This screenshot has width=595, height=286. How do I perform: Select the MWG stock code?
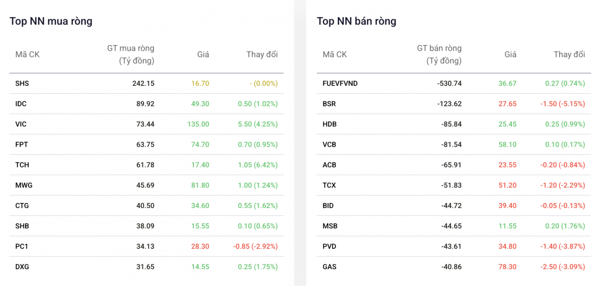(x=24, y=185)
